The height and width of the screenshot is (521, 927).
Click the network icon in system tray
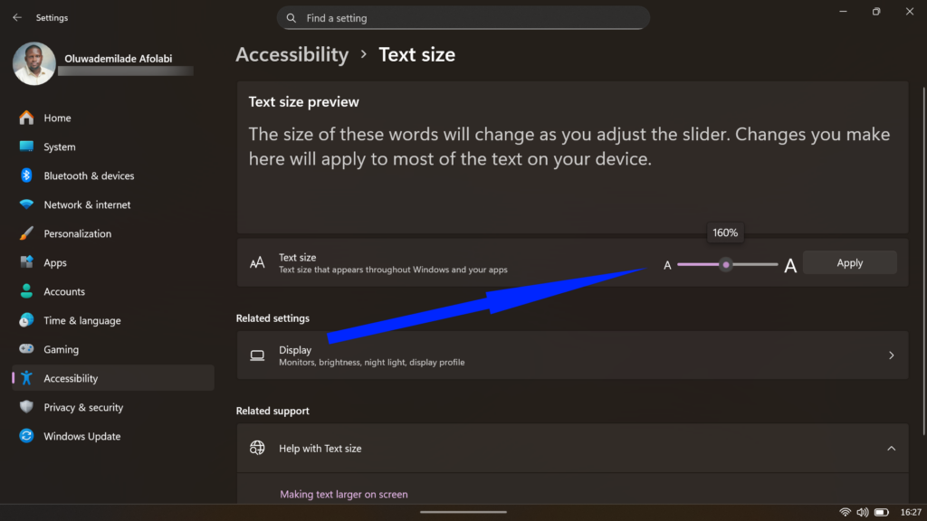tap(846, 511)
